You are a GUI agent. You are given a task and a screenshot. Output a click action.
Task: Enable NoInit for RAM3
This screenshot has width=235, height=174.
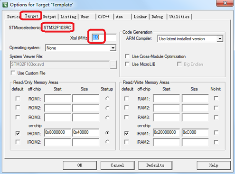(x=216, y=118)
